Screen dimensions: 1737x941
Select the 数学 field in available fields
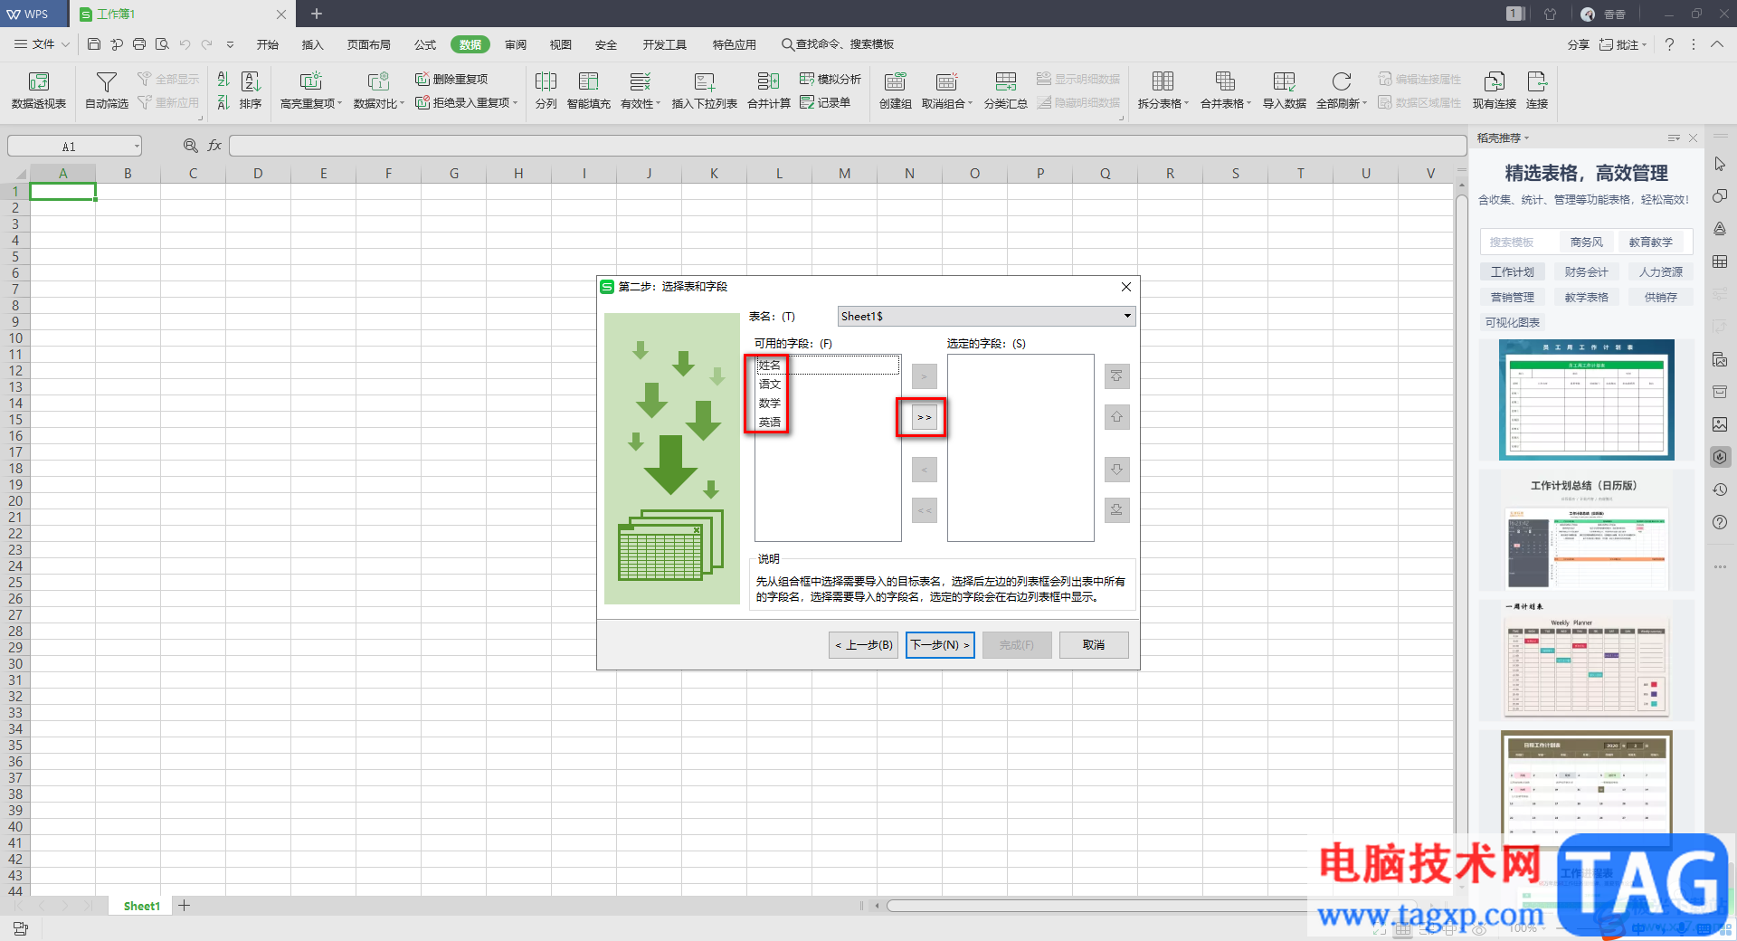click(828, 403)
